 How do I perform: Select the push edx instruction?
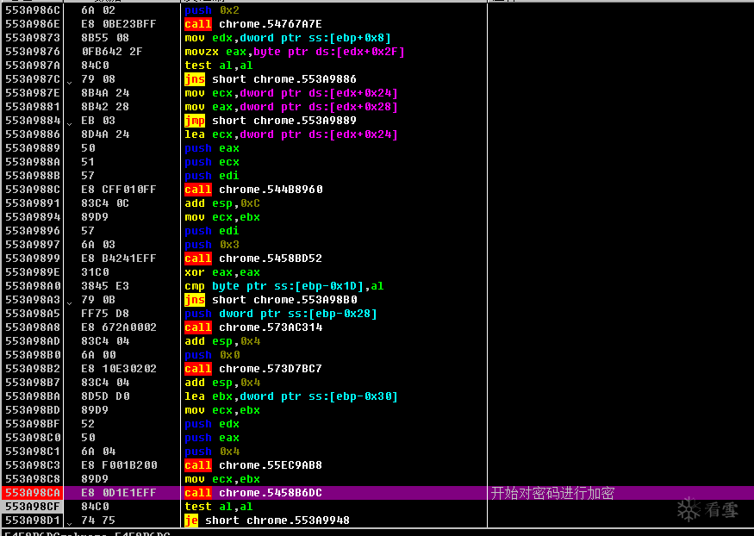[x=212, y=424]
